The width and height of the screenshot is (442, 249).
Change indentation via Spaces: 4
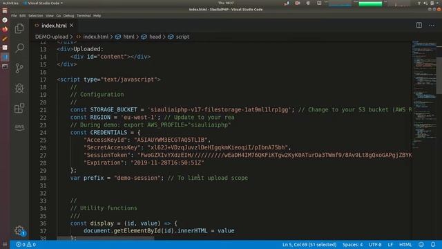(x=352, y=244)
